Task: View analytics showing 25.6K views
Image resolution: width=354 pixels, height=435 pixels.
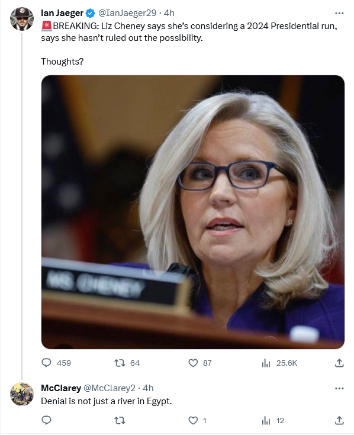Action: point(279,363)
